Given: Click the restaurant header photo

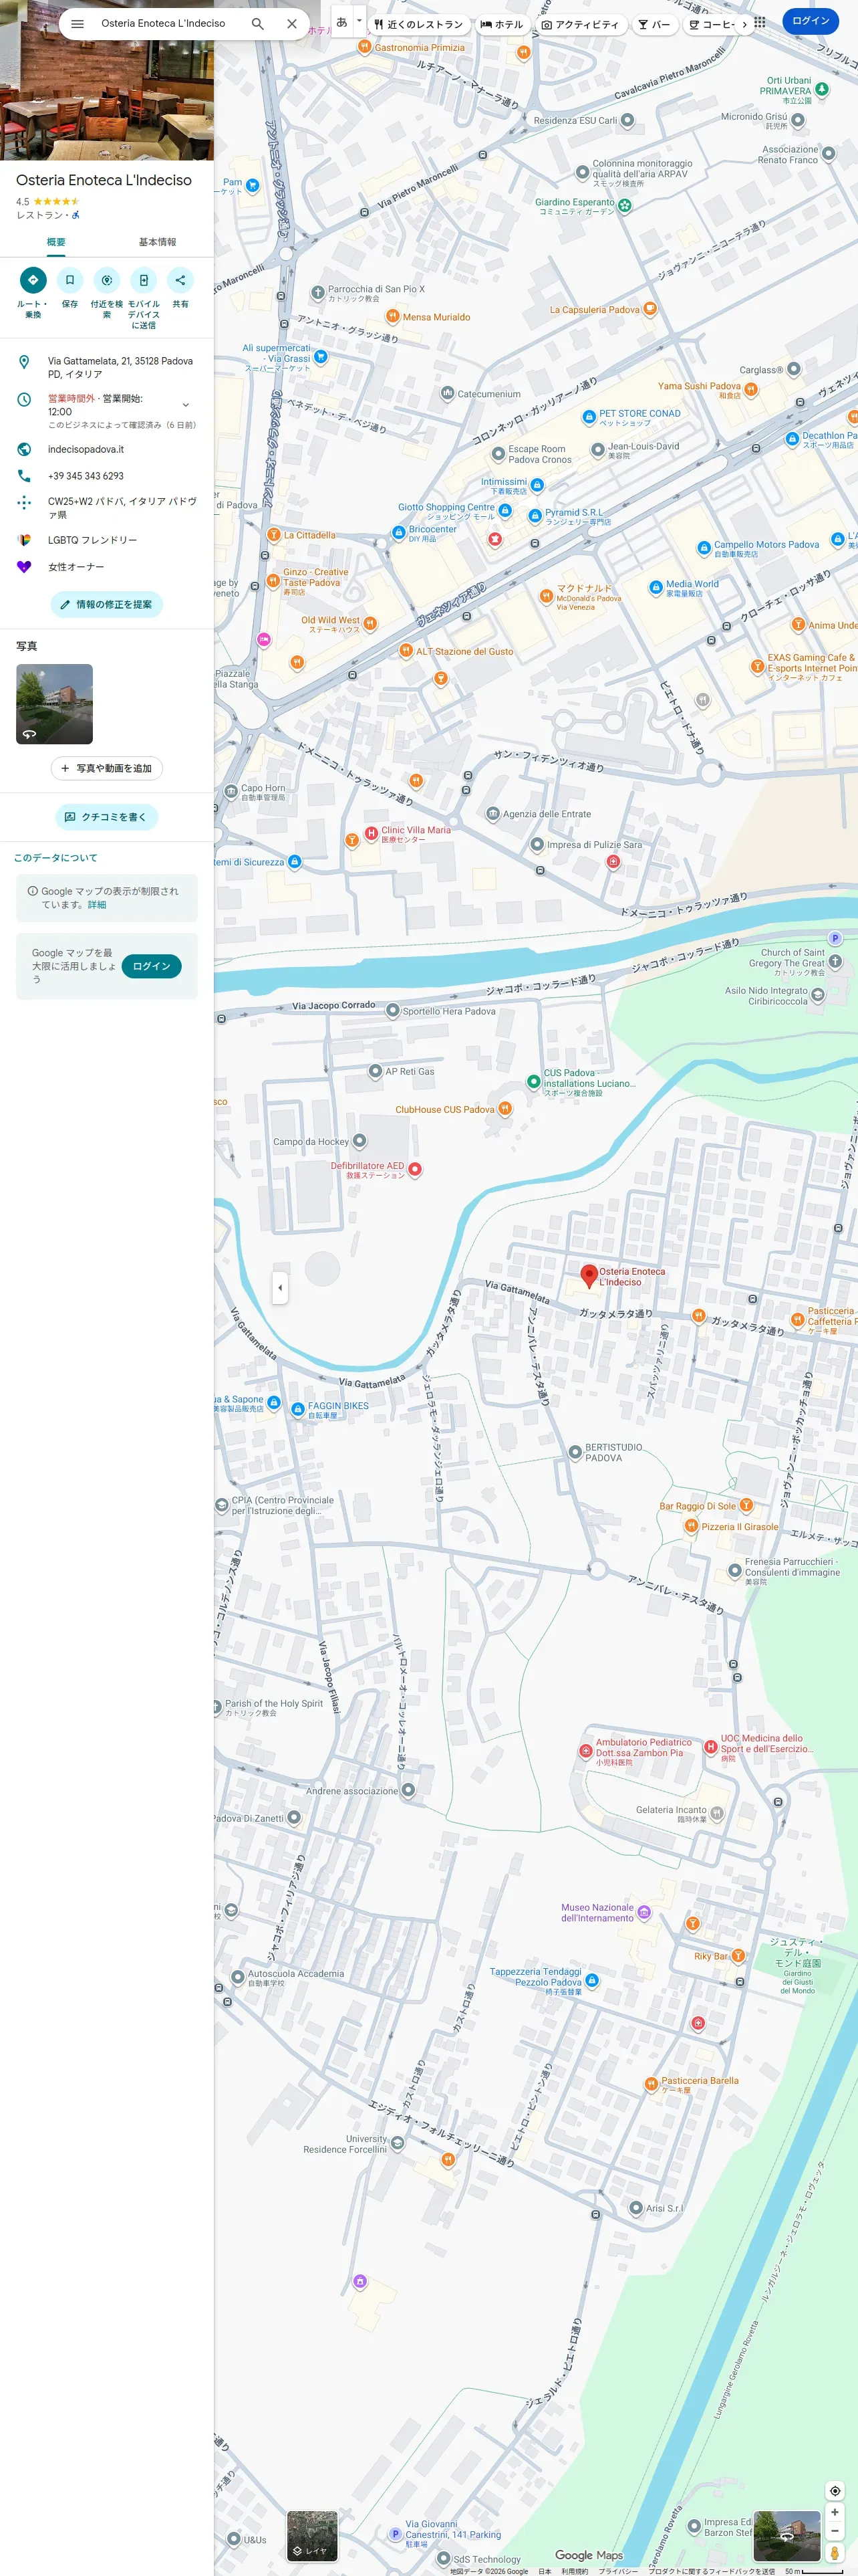Looking at the screenshot, I should click(107, 80).
